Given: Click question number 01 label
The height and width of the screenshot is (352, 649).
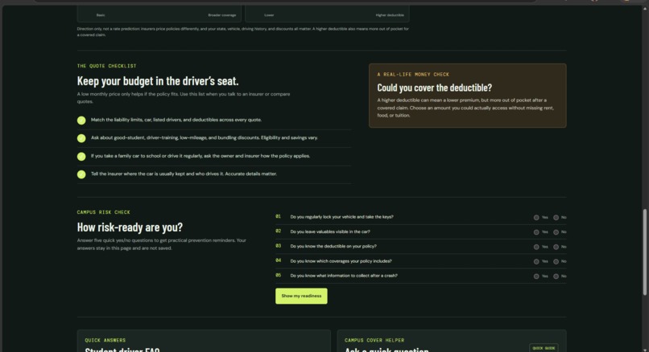Looking at the screenshot, I should pyautogui.click(x=278, y=216).
